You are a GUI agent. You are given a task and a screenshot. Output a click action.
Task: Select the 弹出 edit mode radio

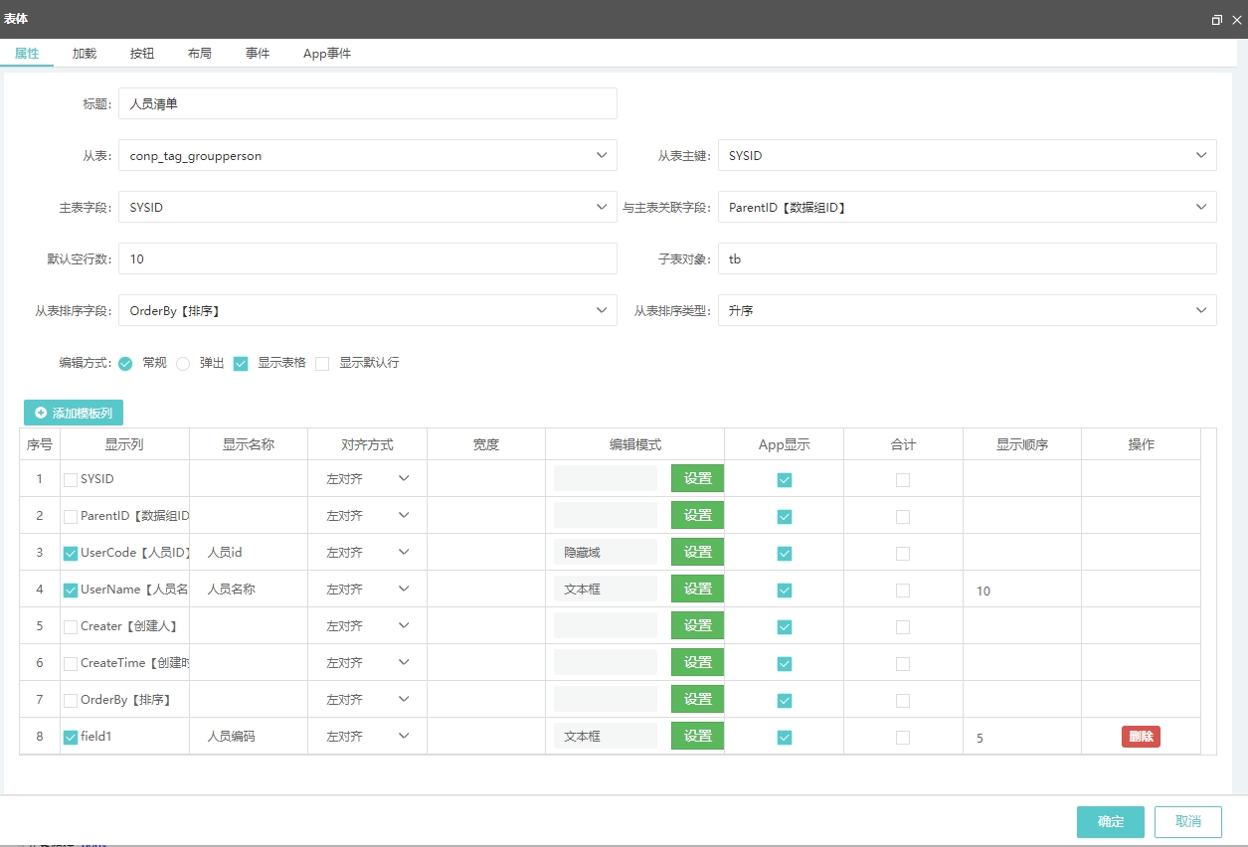pos(183,363)
